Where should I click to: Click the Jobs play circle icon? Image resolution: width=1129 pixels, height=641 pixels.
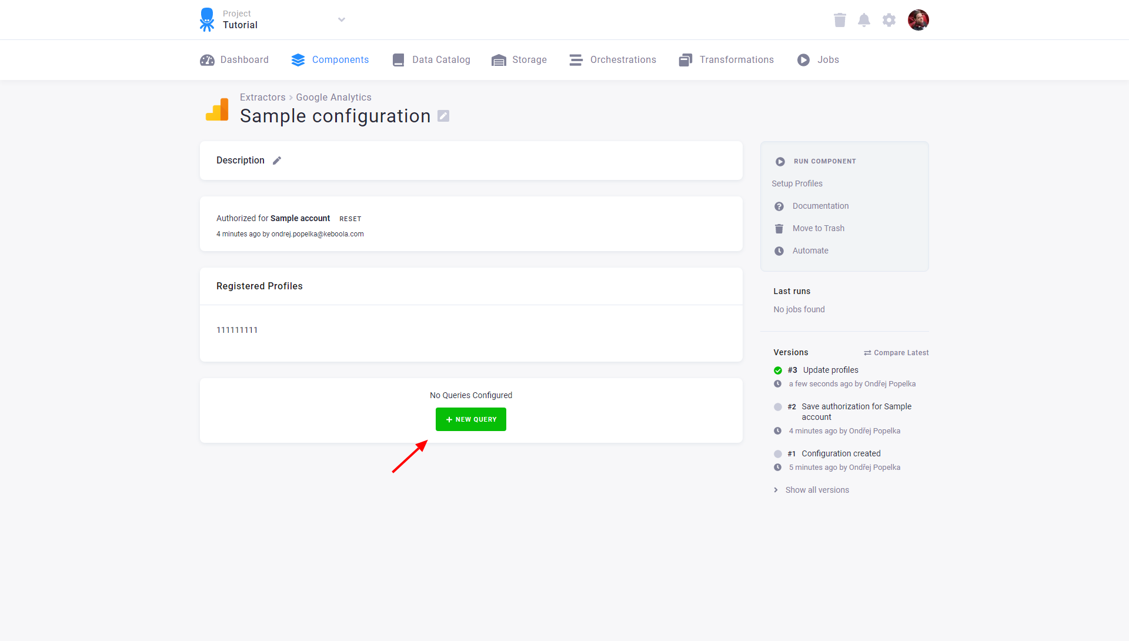tap(803, 60)
